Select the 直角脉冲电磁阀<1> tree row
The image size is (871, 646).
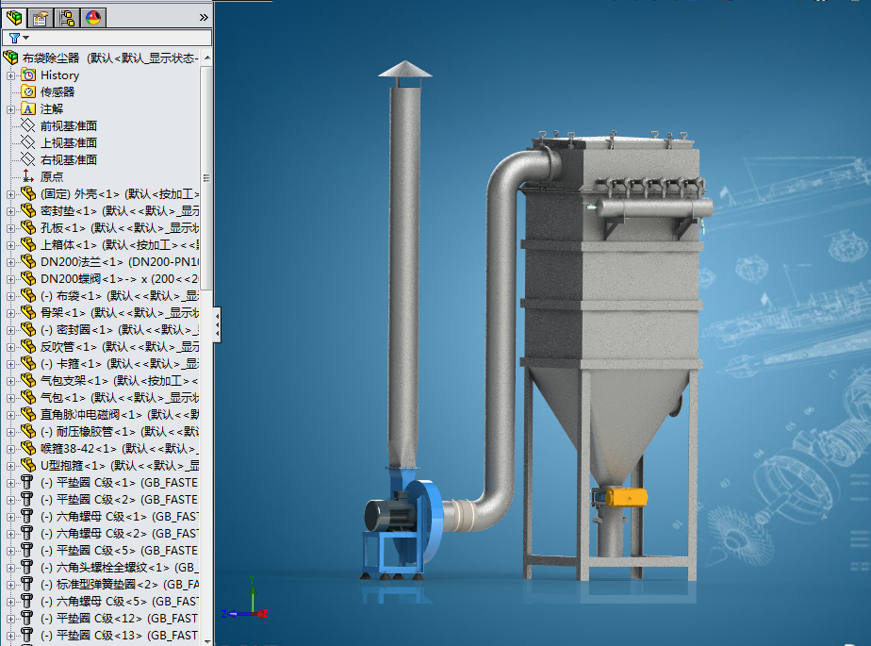[110, 414]
